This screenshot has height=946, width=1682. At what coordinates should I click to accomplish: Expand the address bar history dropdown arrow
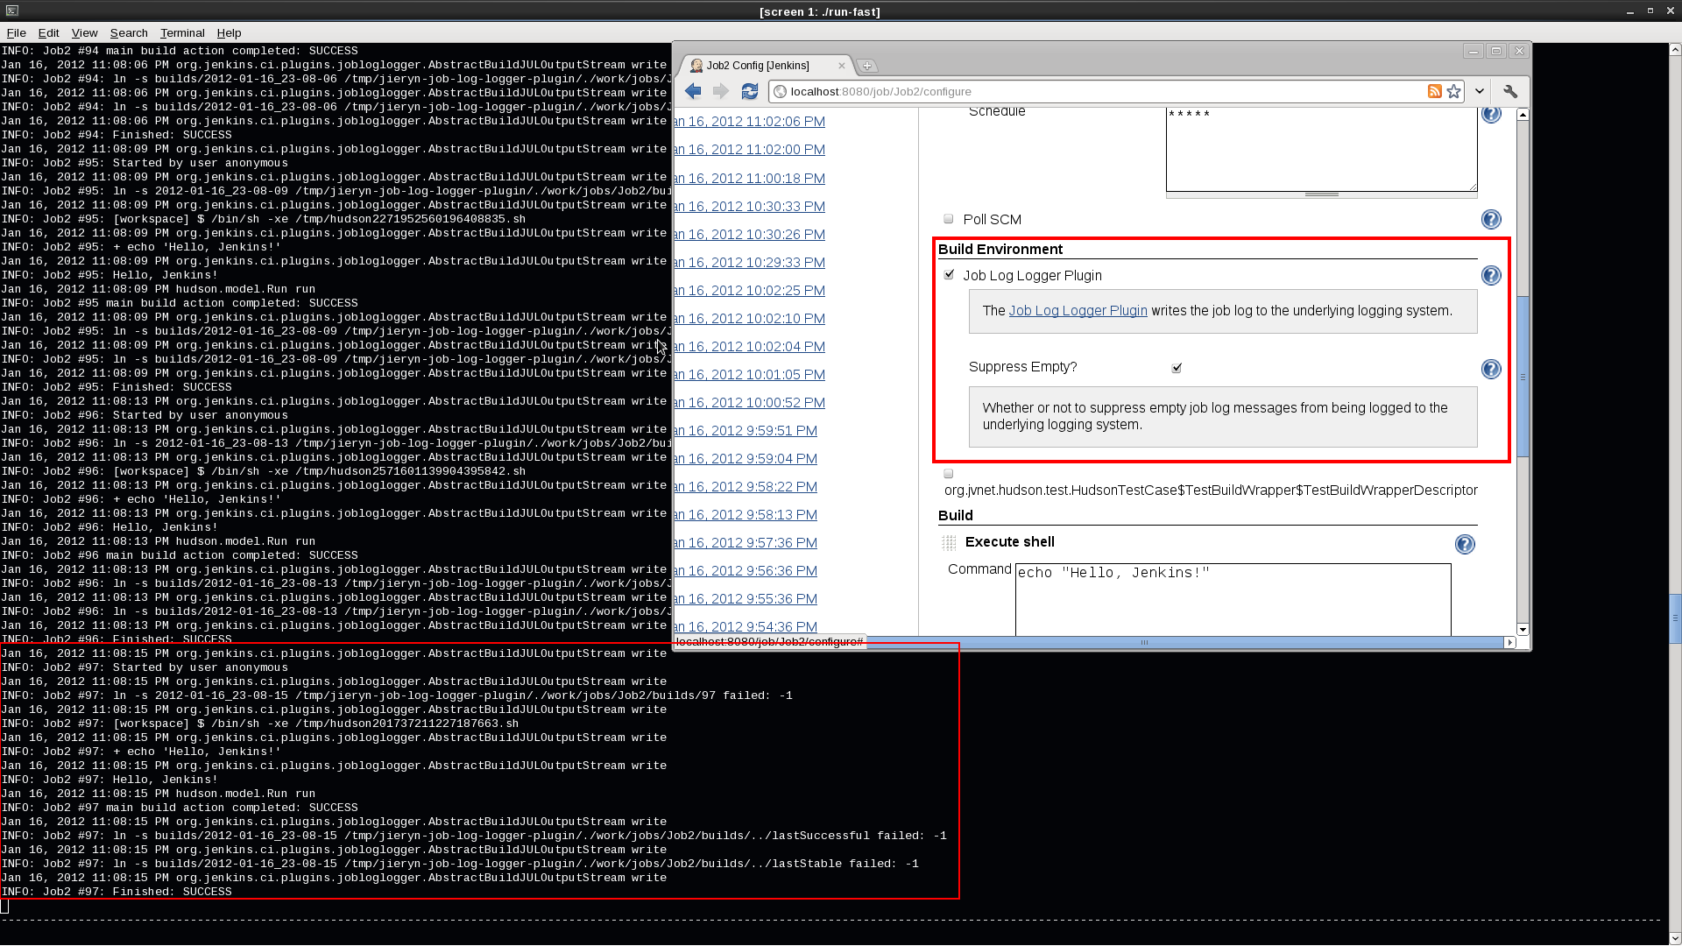(1480, 91)
